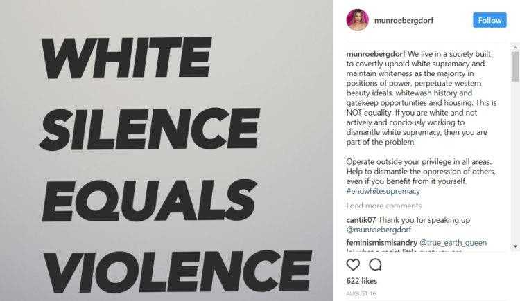Load more comments
The image size is (520, 301).
click(x=383, y=206)
